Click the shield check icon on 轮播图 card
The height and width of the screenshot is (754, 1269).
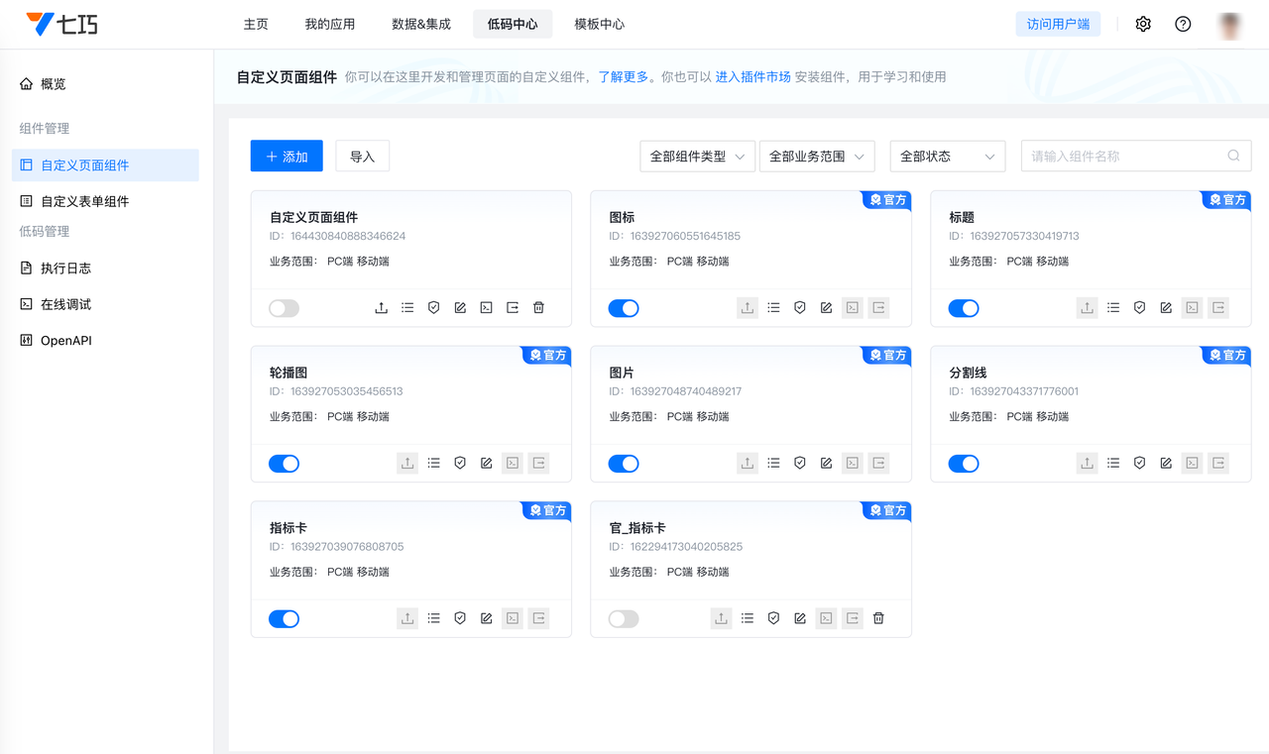click(x=460, y=463)
